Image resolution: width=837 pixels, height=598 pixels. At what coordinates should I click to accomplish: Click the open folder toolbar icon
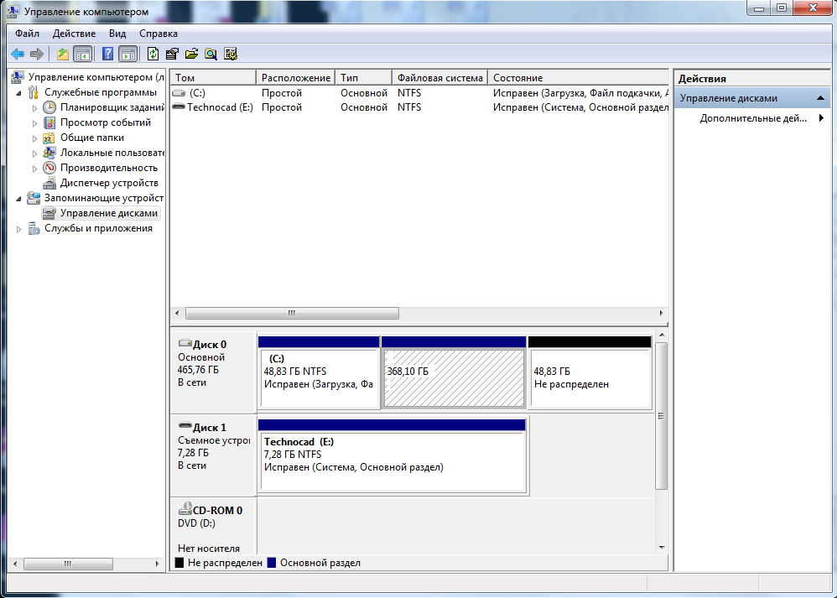click(191, 55)
